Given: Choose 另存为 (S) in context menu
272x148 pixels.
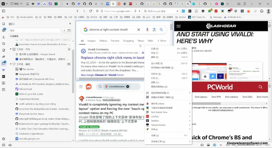Looking at the screenshot, I should coord(168,74).
